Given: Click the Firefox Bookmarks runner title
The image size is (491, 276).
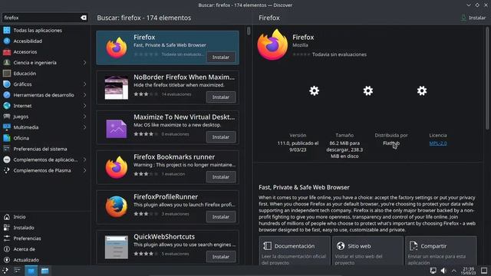Looking at the screenshot, I should click(174, 157).
